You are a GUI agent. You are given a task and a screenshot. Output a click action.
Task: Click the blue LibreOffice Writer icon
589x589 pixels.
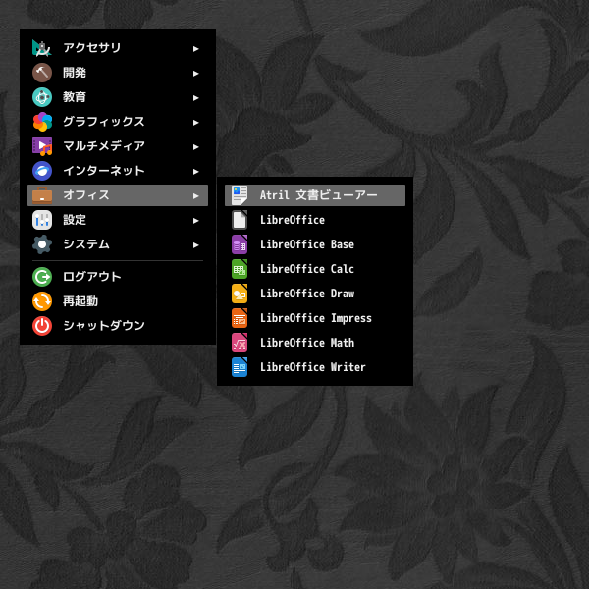pyautogui.click(x=240, y=367)
